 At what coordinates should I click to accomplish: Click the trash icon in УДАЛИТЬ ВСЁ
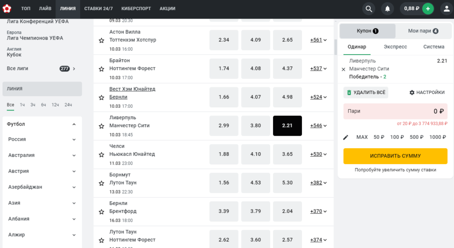click(349, 92)
